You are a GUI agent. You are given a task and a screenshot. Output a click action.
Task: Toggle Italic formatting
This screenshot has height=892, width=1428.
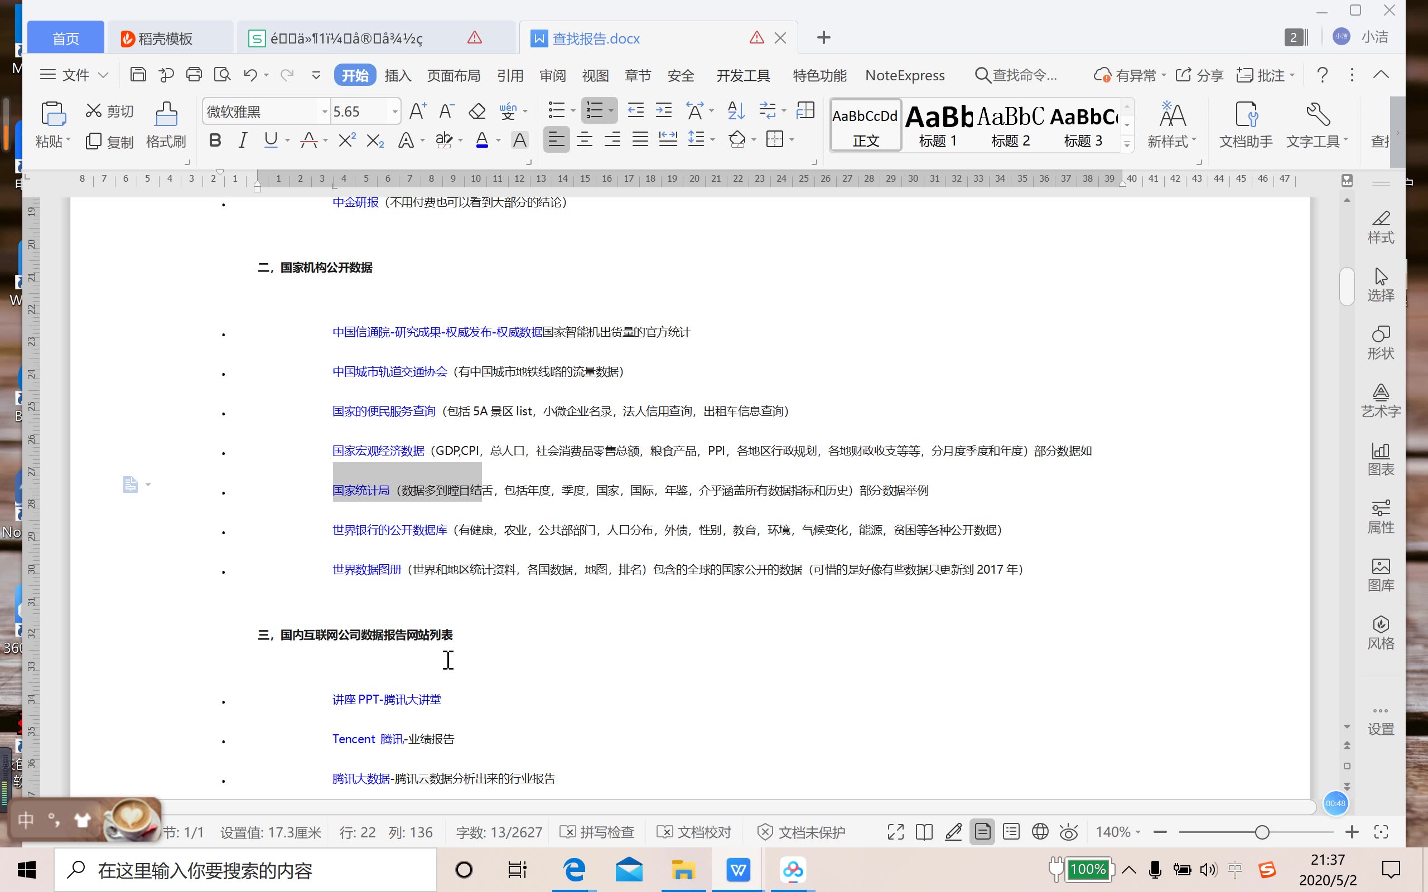point(243,140)
